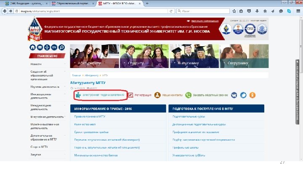Open the Количество мест link
303x170 pixels.
click(85, 124)
